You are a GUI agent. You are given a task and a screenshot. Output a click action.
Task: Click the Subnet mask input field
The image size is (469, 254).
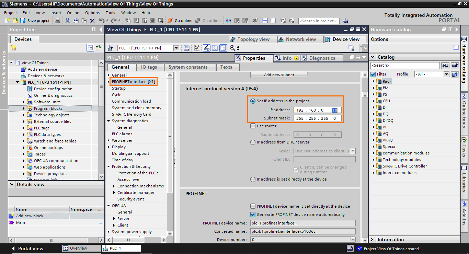[317, 118]
